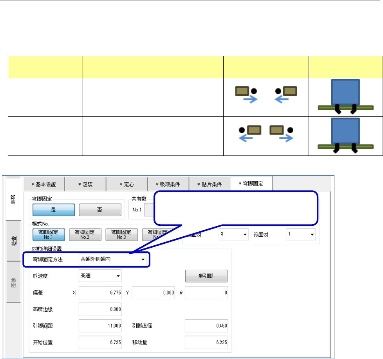Click the 单引脚 button

[x=206, y=276]
